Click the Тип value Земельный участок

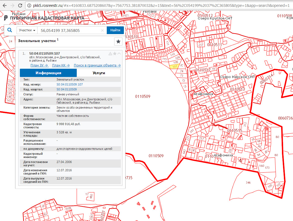(70, 79)
